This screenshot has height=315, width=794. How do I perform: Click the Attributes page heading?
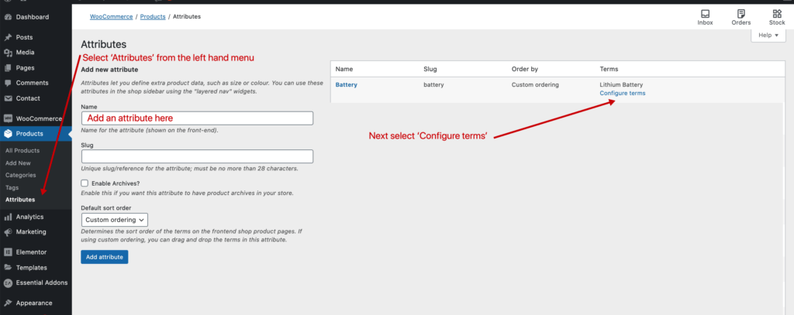point(104,44)
